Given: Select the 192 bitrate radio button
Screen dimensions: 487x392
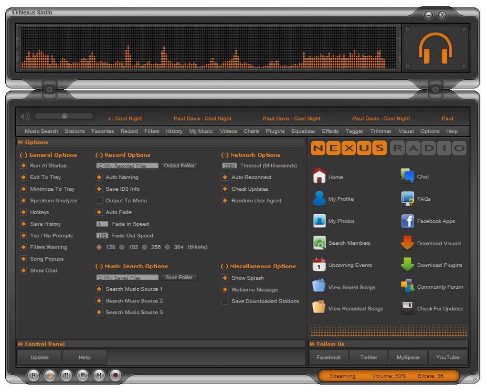Looking at the screenshot, I should tap(122, 247).
